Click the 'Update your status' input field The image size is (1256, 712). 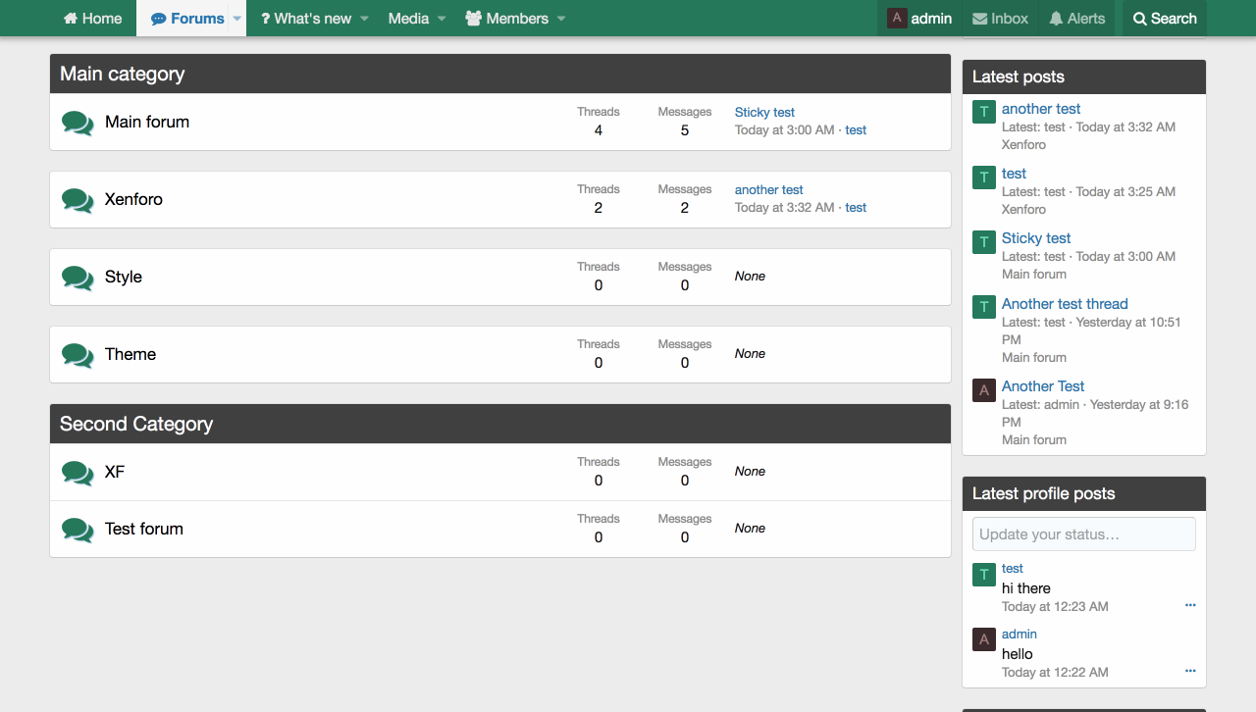[1083, 534]
